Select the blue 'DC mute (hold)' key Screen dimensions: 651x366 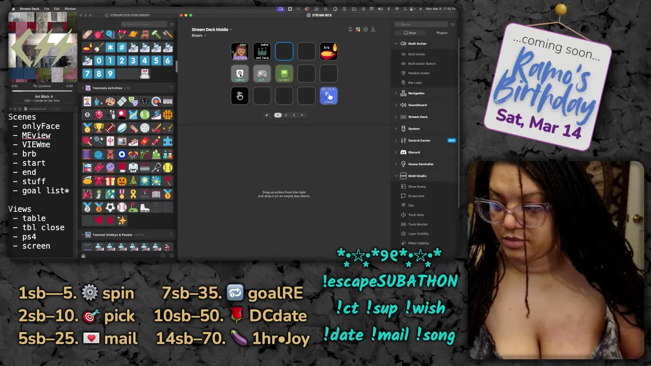point(329,96)
